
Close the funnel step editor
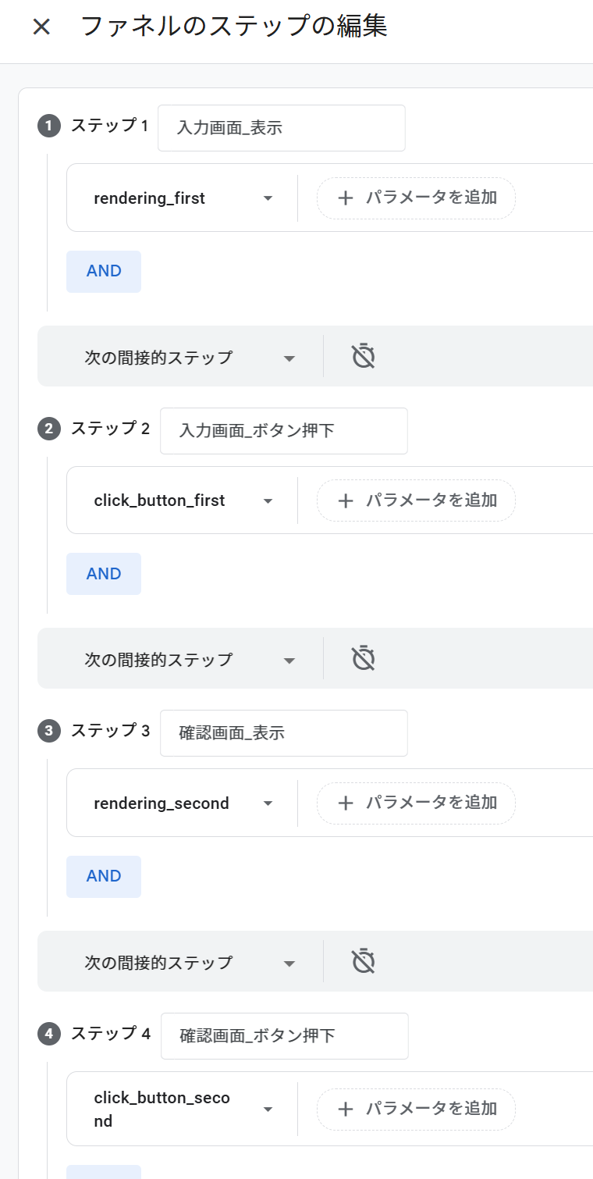point(41,27)
